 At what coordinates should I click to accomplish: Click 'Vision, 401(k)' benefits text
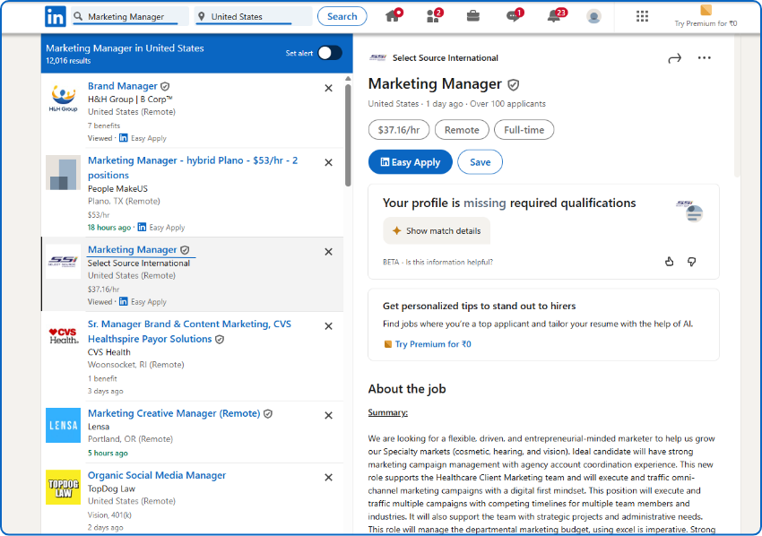pos(109,515)
